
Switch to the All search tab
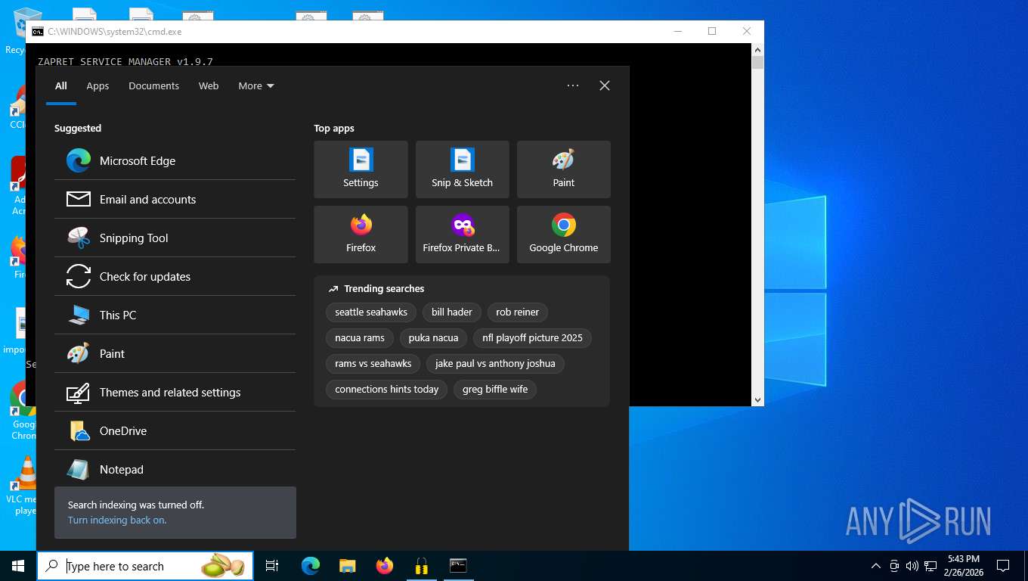[61, 85]
